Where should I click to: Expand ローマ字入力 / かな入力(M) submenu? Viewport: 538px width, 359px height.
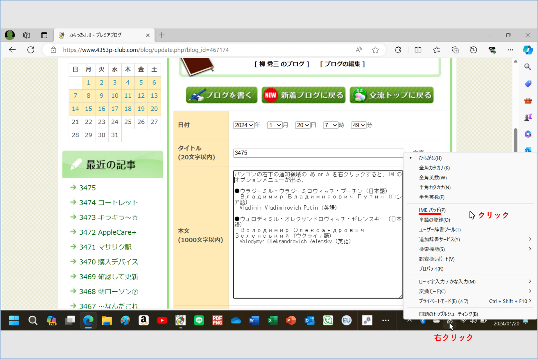(x=470, y=281)
